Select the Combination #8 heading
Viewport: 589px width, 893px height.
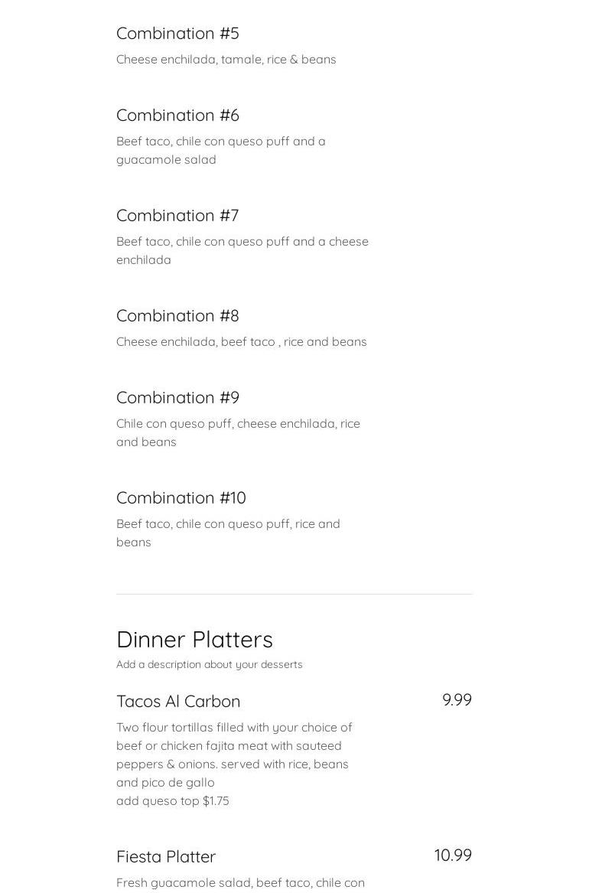[177, 316]
